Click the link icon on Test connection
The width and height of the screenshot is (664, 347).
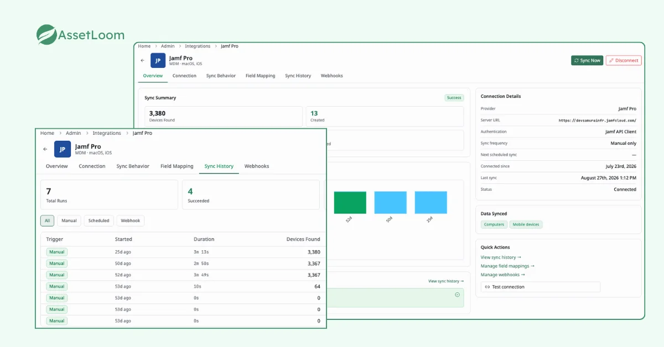click(487, 287)
